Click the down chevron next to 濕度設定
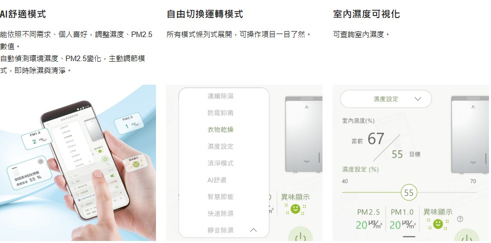The image size is (491, 243). coord(418,99)
